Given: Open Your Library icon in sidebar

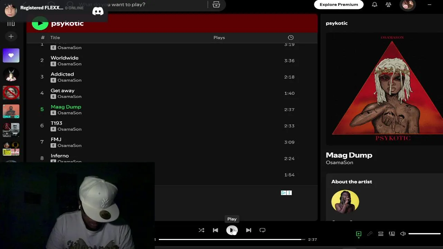Looking at the screenshot, I should (x=11, y=24).
